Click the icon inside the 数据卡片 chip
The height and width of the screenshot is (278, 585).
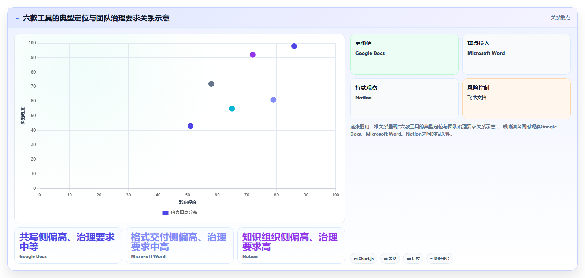pos(432,259)
